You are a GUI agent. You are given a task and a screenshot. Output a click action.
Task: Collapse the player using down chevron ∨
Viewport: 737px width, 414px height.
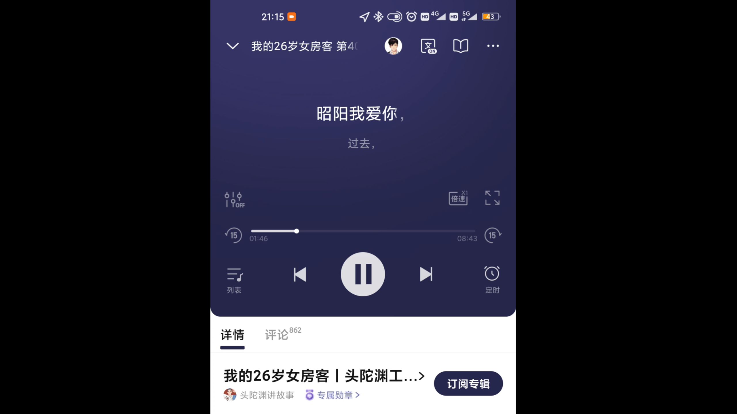pos(233,46)
